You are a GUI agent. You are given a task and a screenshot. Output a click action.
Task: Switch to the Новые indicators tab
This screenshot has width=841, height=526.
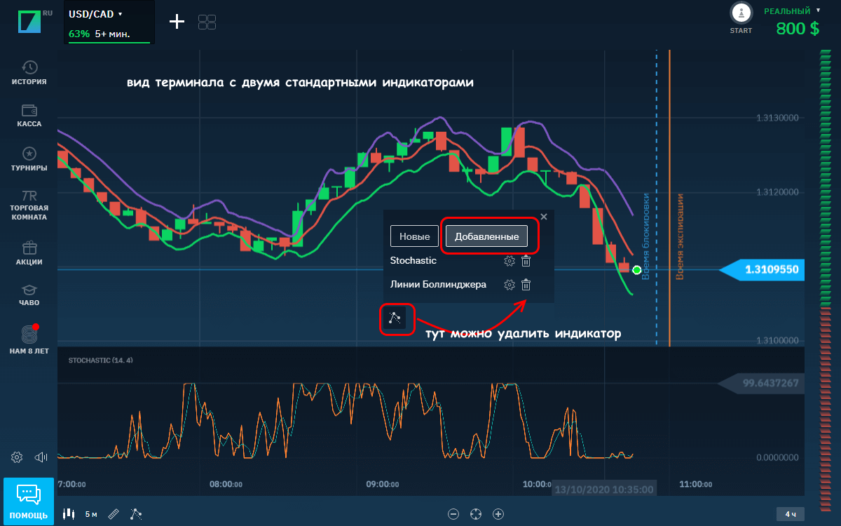414,236
